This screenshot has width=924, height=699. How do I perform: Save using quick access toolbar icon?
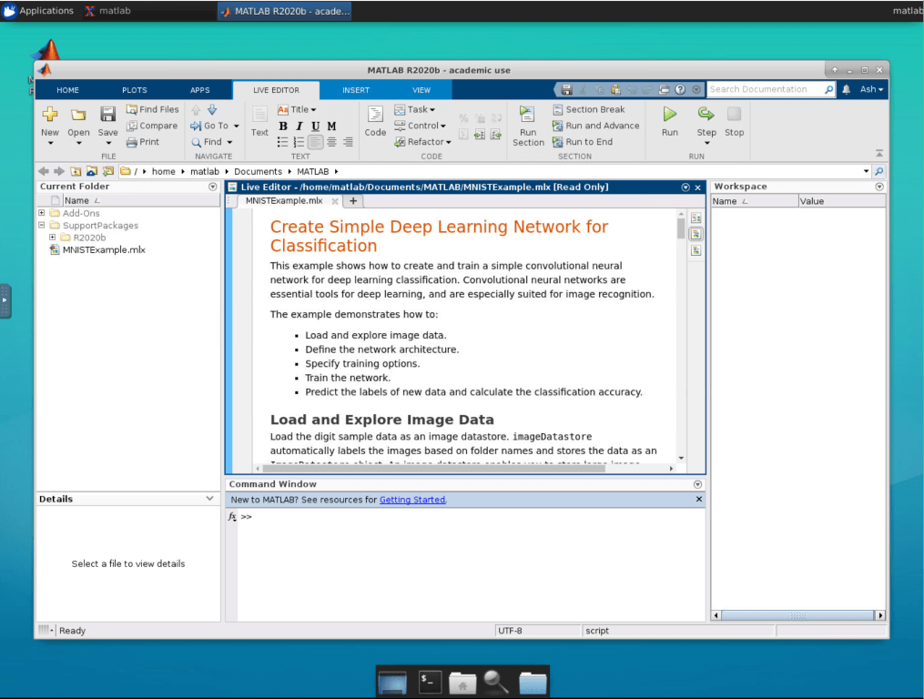566,89
